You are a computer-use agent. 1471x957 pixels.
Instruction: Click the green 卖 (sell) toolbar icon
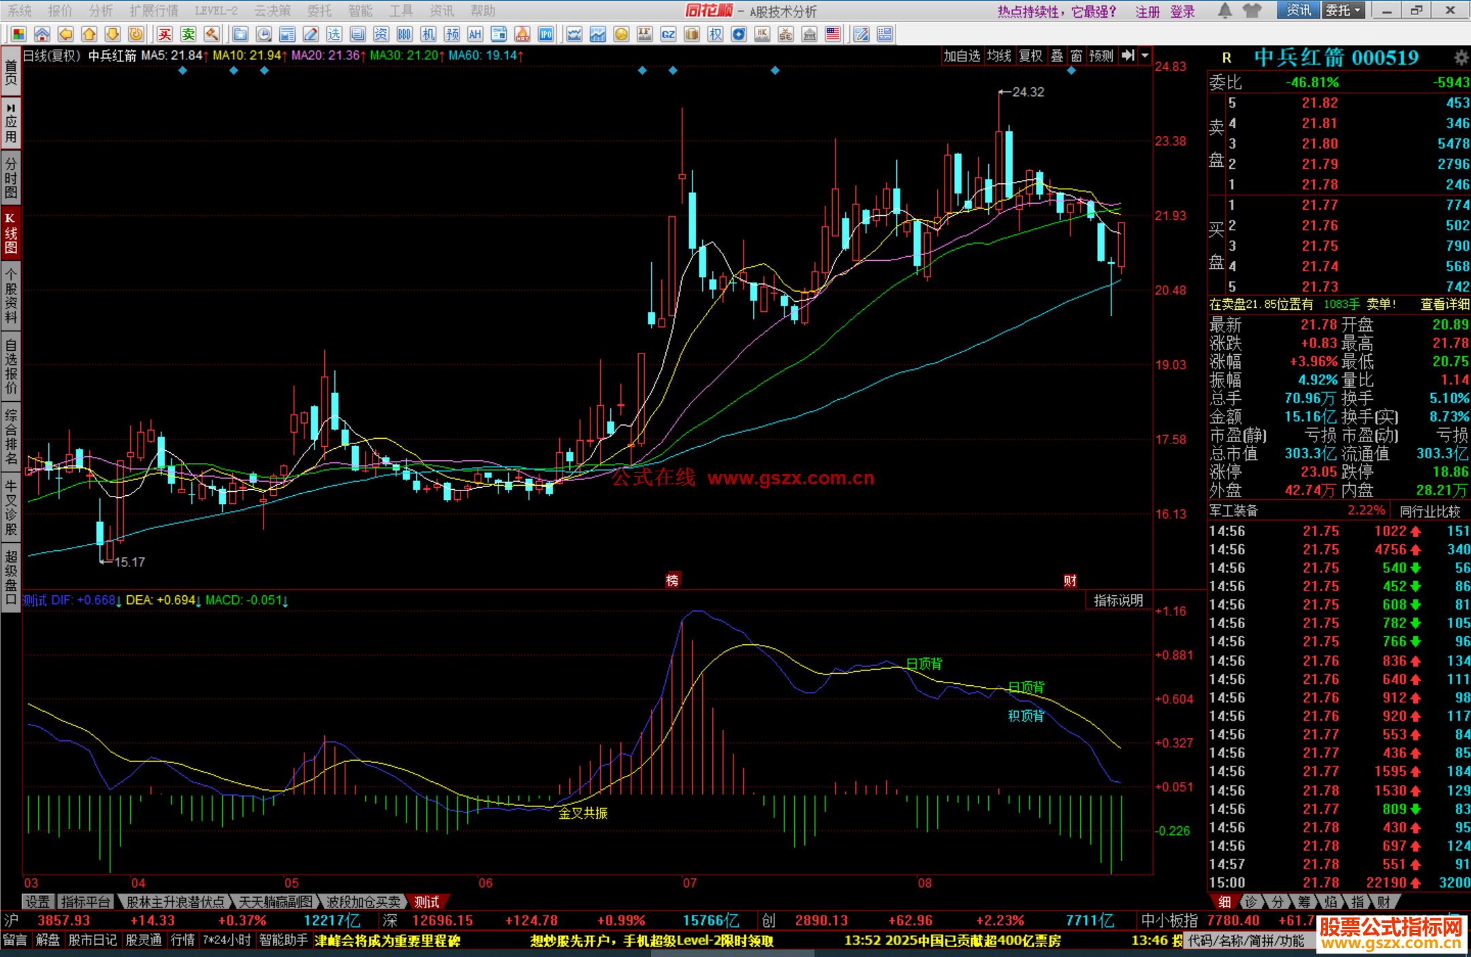(x=189, y=35)
